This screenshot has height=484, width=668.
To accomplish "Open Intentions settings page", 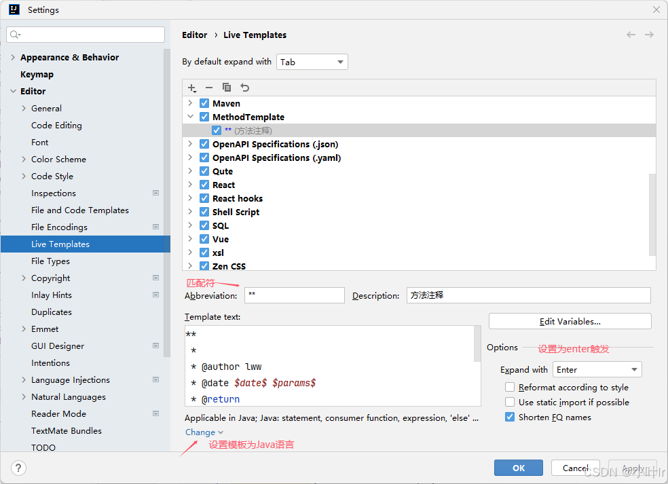I will [x=50, y=363].
